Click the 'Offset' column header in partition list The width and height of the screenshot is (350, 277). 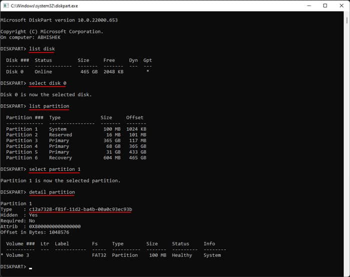click(134, 118)
